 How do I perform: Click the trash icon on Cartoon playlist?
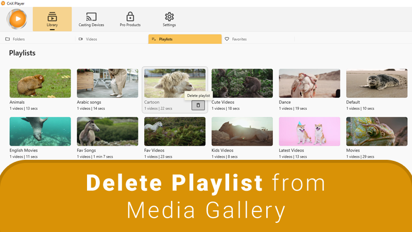pyautogui.click(x=198, y=105)
